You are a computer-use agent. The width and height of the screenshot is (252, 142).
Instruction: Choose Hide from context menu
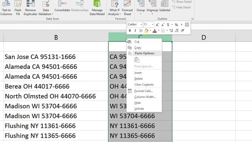coord(144,103)
